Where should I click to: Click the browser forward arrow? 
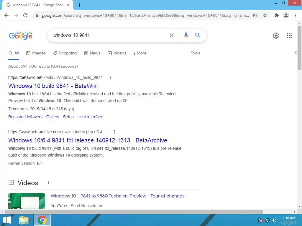coord(16,15)
